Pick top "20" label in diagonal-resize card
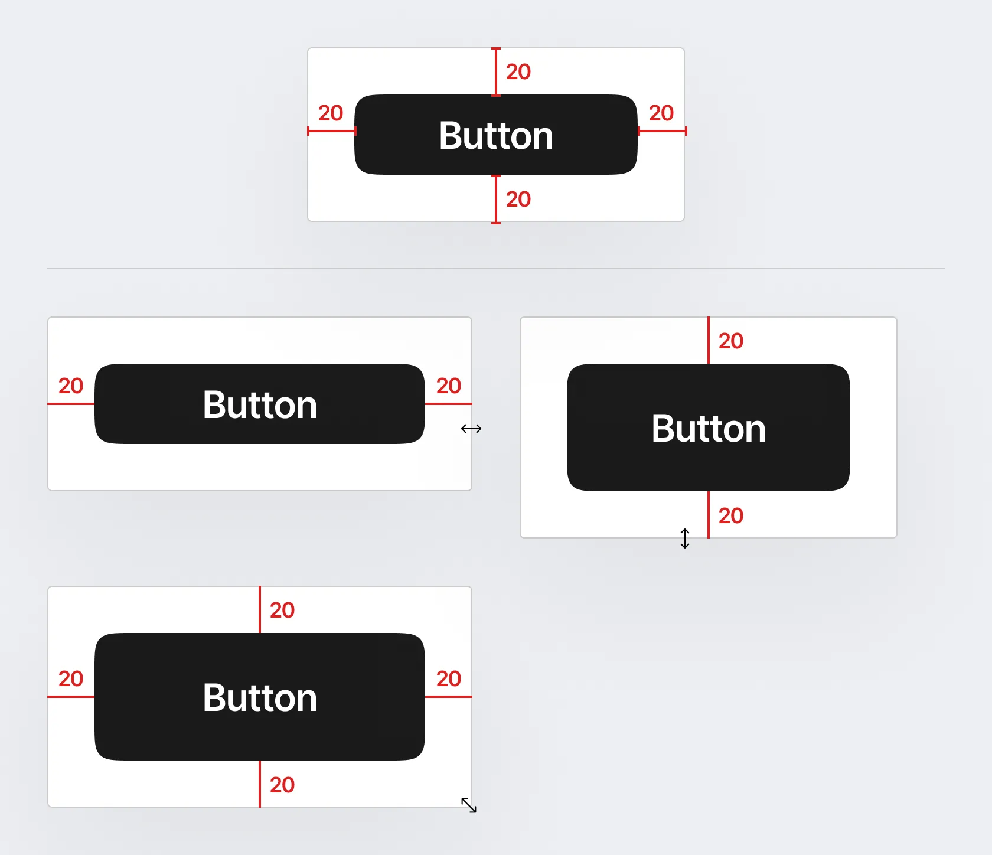Viewport: 992px width, 855px height. point(282,611)
